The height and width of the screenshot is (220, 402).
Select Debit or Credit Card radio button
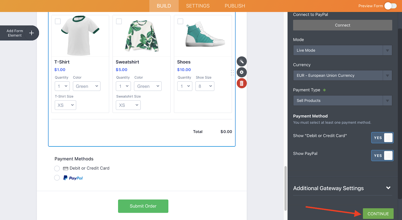coord(57,168)
